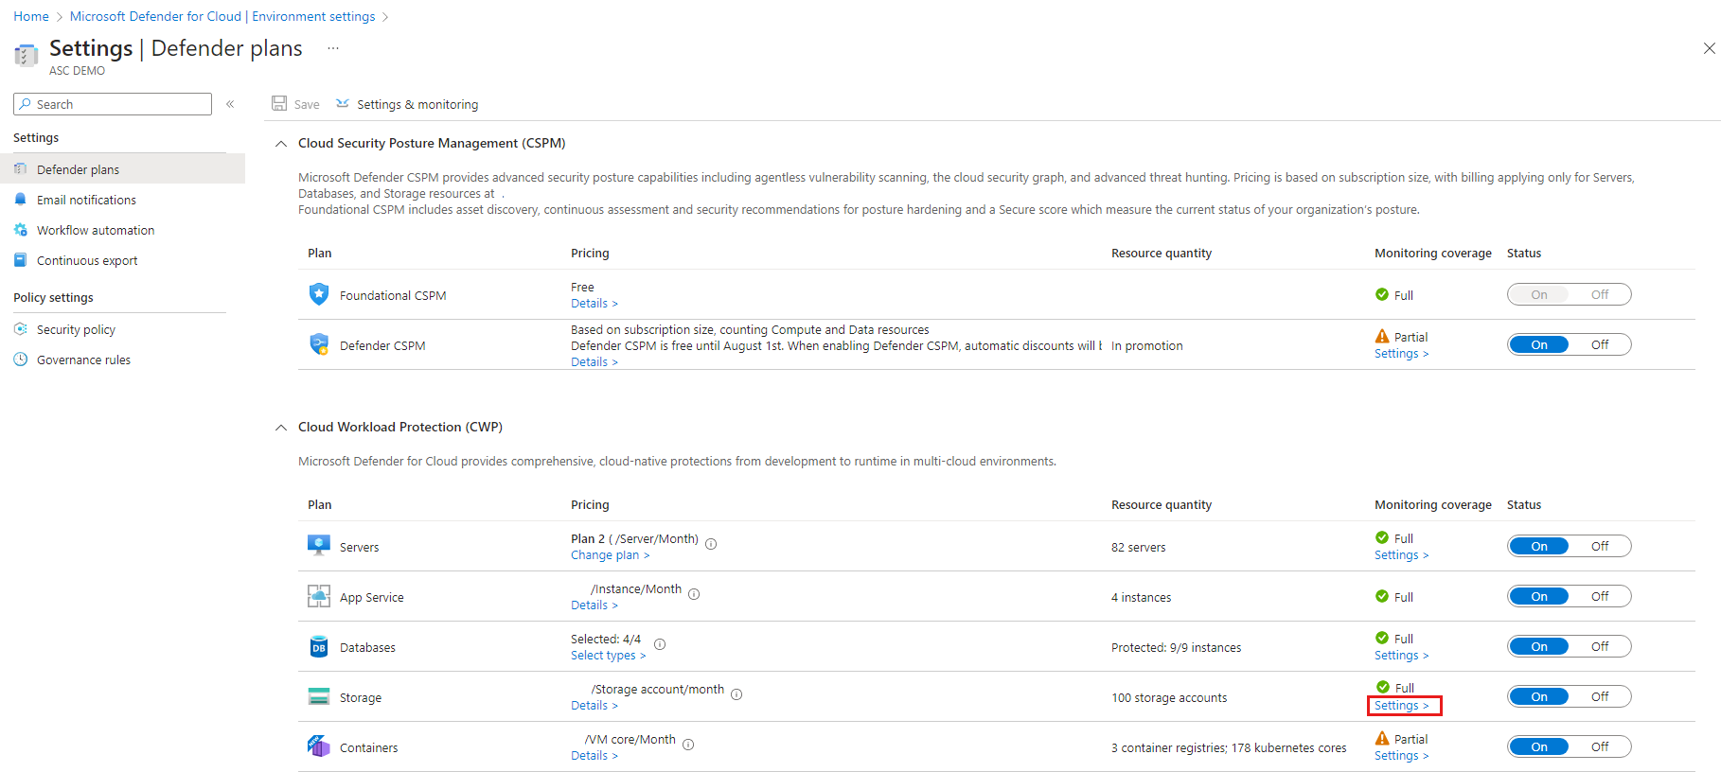Disable Defender CSPM by clicking Off
The width and height of the screenshot is (1721, 772).
[1600, 344]
